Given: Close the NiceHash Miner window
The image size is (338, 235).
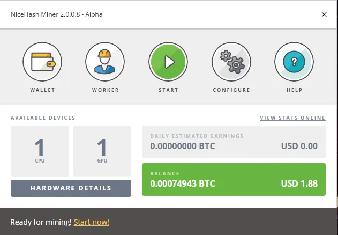Looking at the screenshot, I should click(324, 14).
